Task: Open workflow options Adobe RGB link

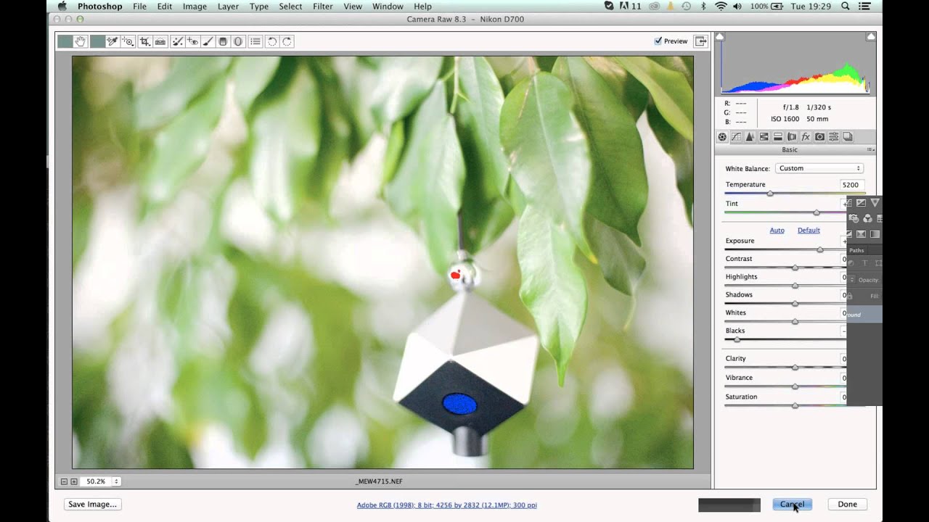Action: (446, 505)
